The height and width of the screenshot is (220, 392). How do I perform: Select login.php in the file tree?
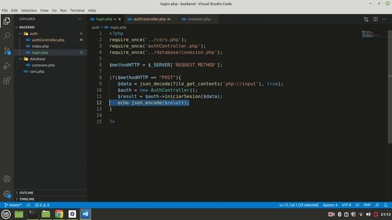click(51, 53)
